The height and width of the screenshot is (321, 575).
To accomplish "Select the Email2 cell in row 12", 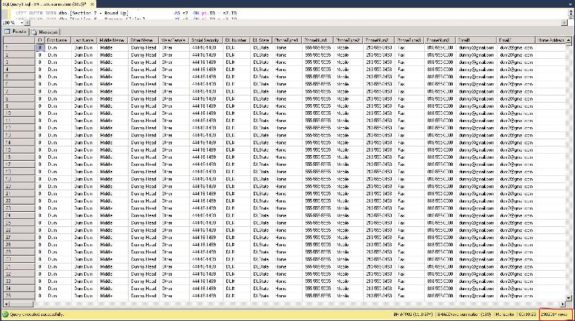I will point(516,128).
